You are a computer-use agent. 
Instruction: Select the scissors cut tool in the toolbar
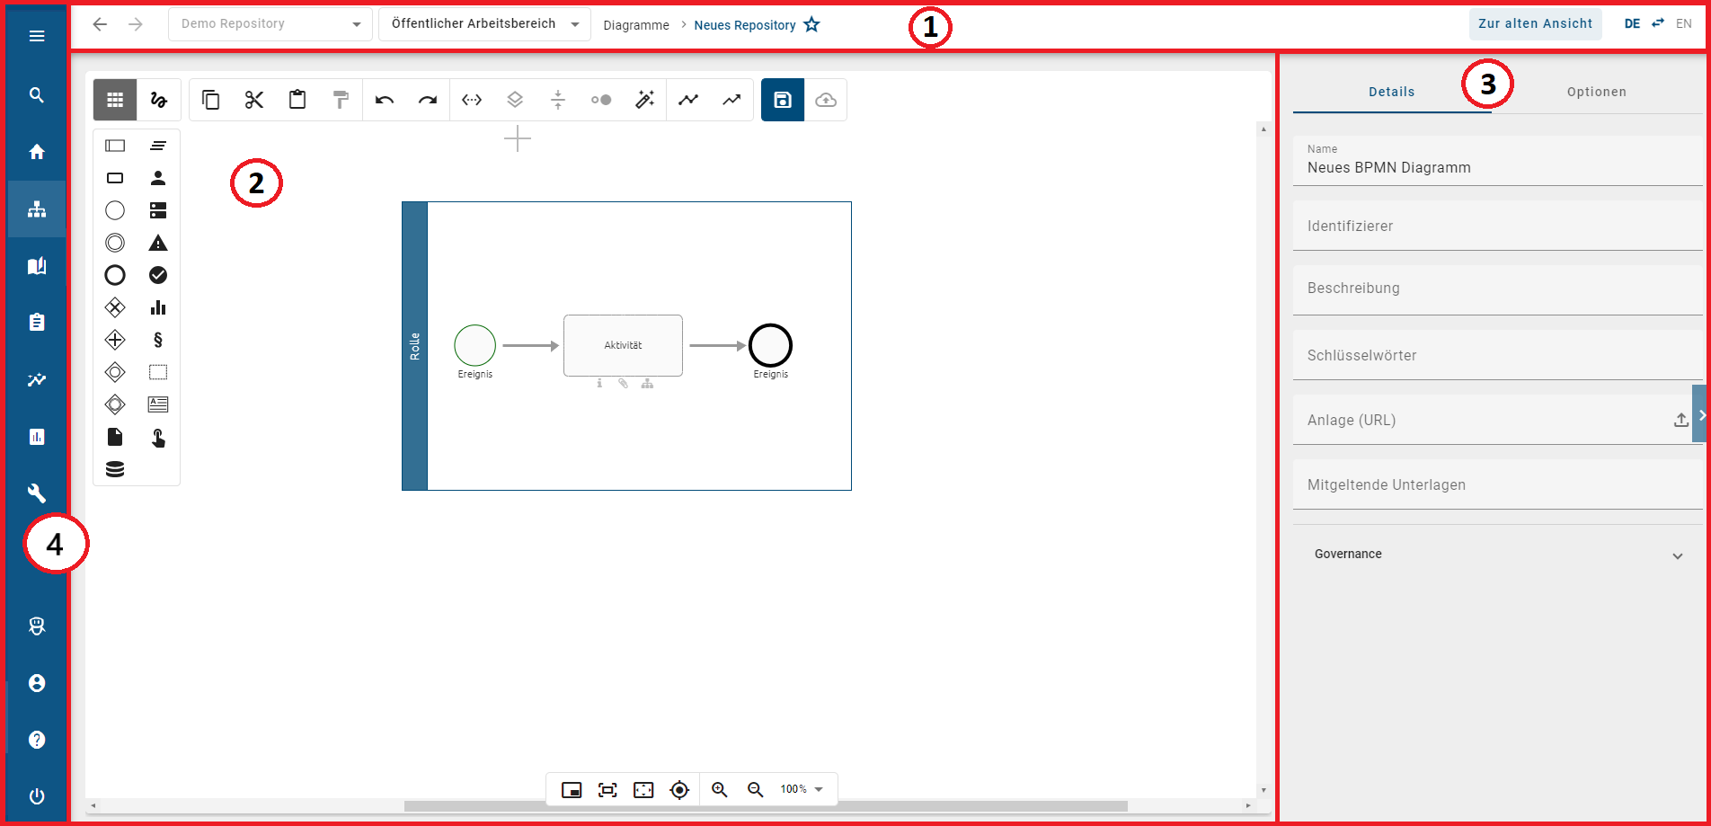point(254,100)
